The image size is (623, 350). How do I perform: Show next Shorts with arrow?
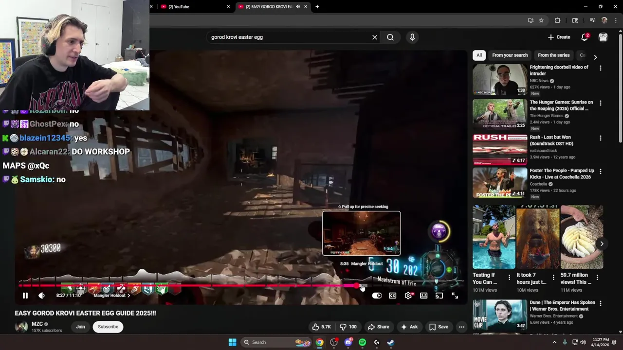(x=602, y=244)
